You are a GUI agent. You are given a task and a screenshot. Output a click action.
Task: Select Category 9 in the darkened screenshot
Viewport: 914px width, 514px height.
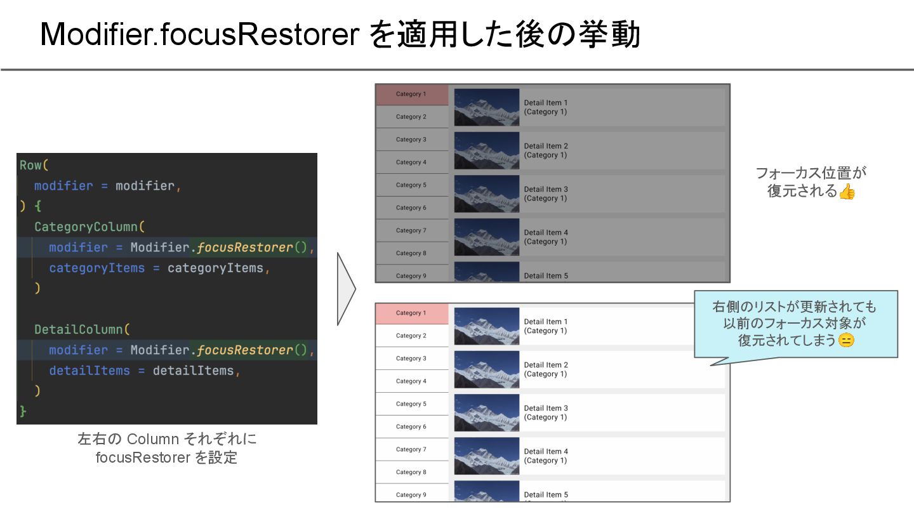point(412,274)
